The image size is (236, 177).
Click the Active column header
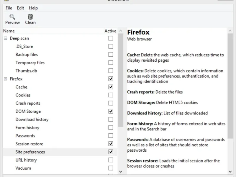click(110, 31)
